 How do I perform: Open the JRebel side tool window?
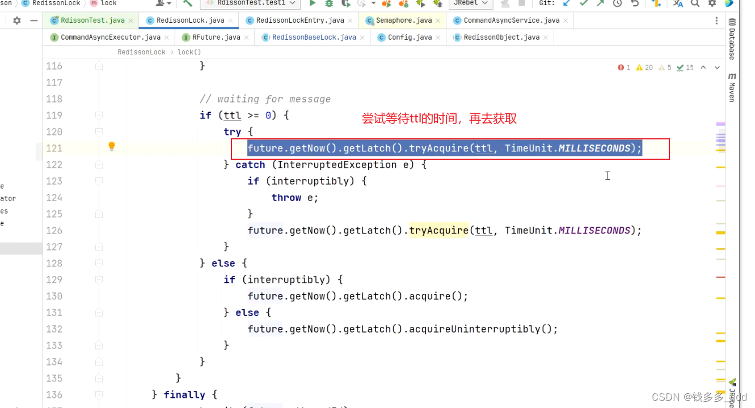(732, 392)
